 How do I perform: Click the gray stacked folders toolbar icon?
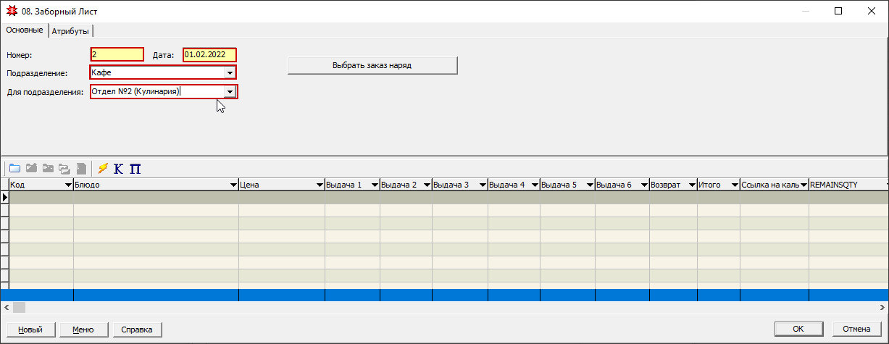(64, 168)
